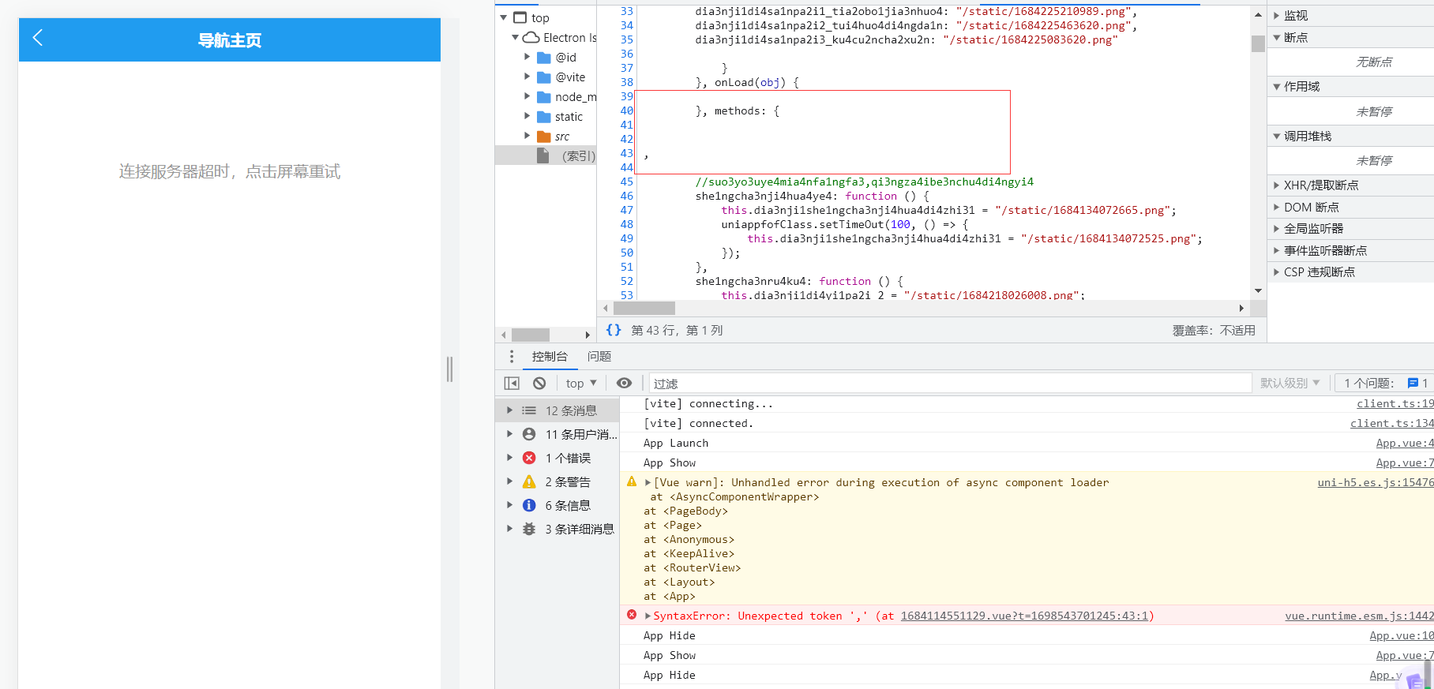
Task: Go back using the header arrow
Action: (x=37, y=38)
